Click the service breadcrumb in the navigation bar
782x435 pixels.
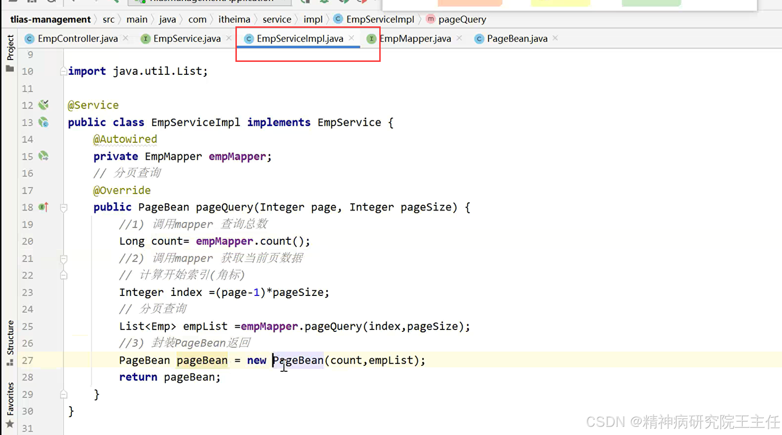[277, 19]
